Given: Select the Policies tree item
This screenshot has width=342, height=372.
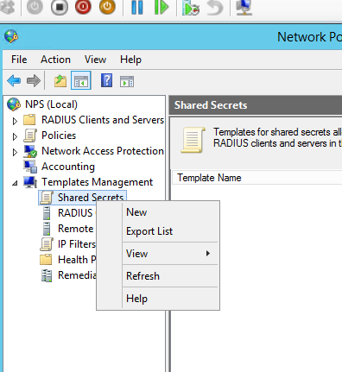Looking at the screenshot, I should click(59, 136).
